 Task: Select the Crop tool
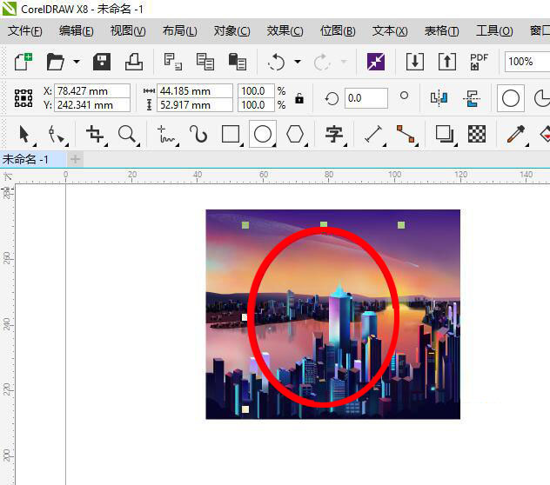click(95, 135)
